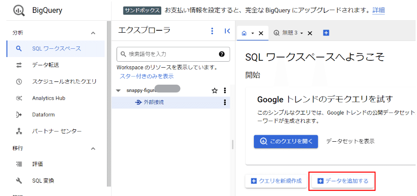Click the blue plus new tab icon
Screen dimensions: 417x196
326,33
